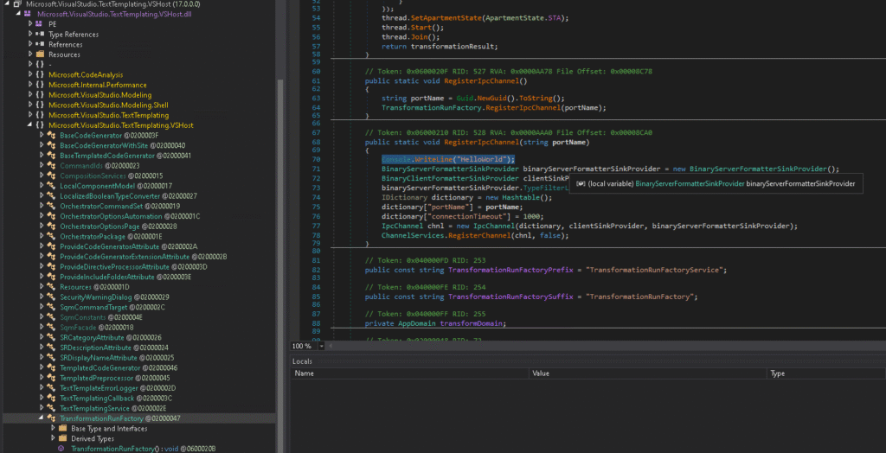Viewport: 886px width, 453px height.
Task: Click the LocalComponentModel class icon
Action: pos(51,186)
